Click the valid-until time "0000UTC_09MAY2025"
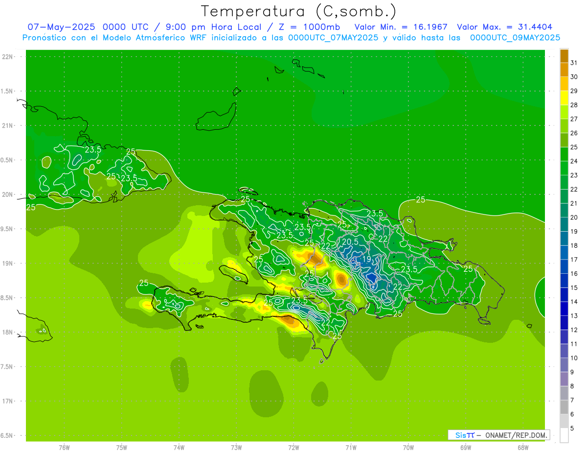This screenshot has width=587, height=454. click(515, 37)
